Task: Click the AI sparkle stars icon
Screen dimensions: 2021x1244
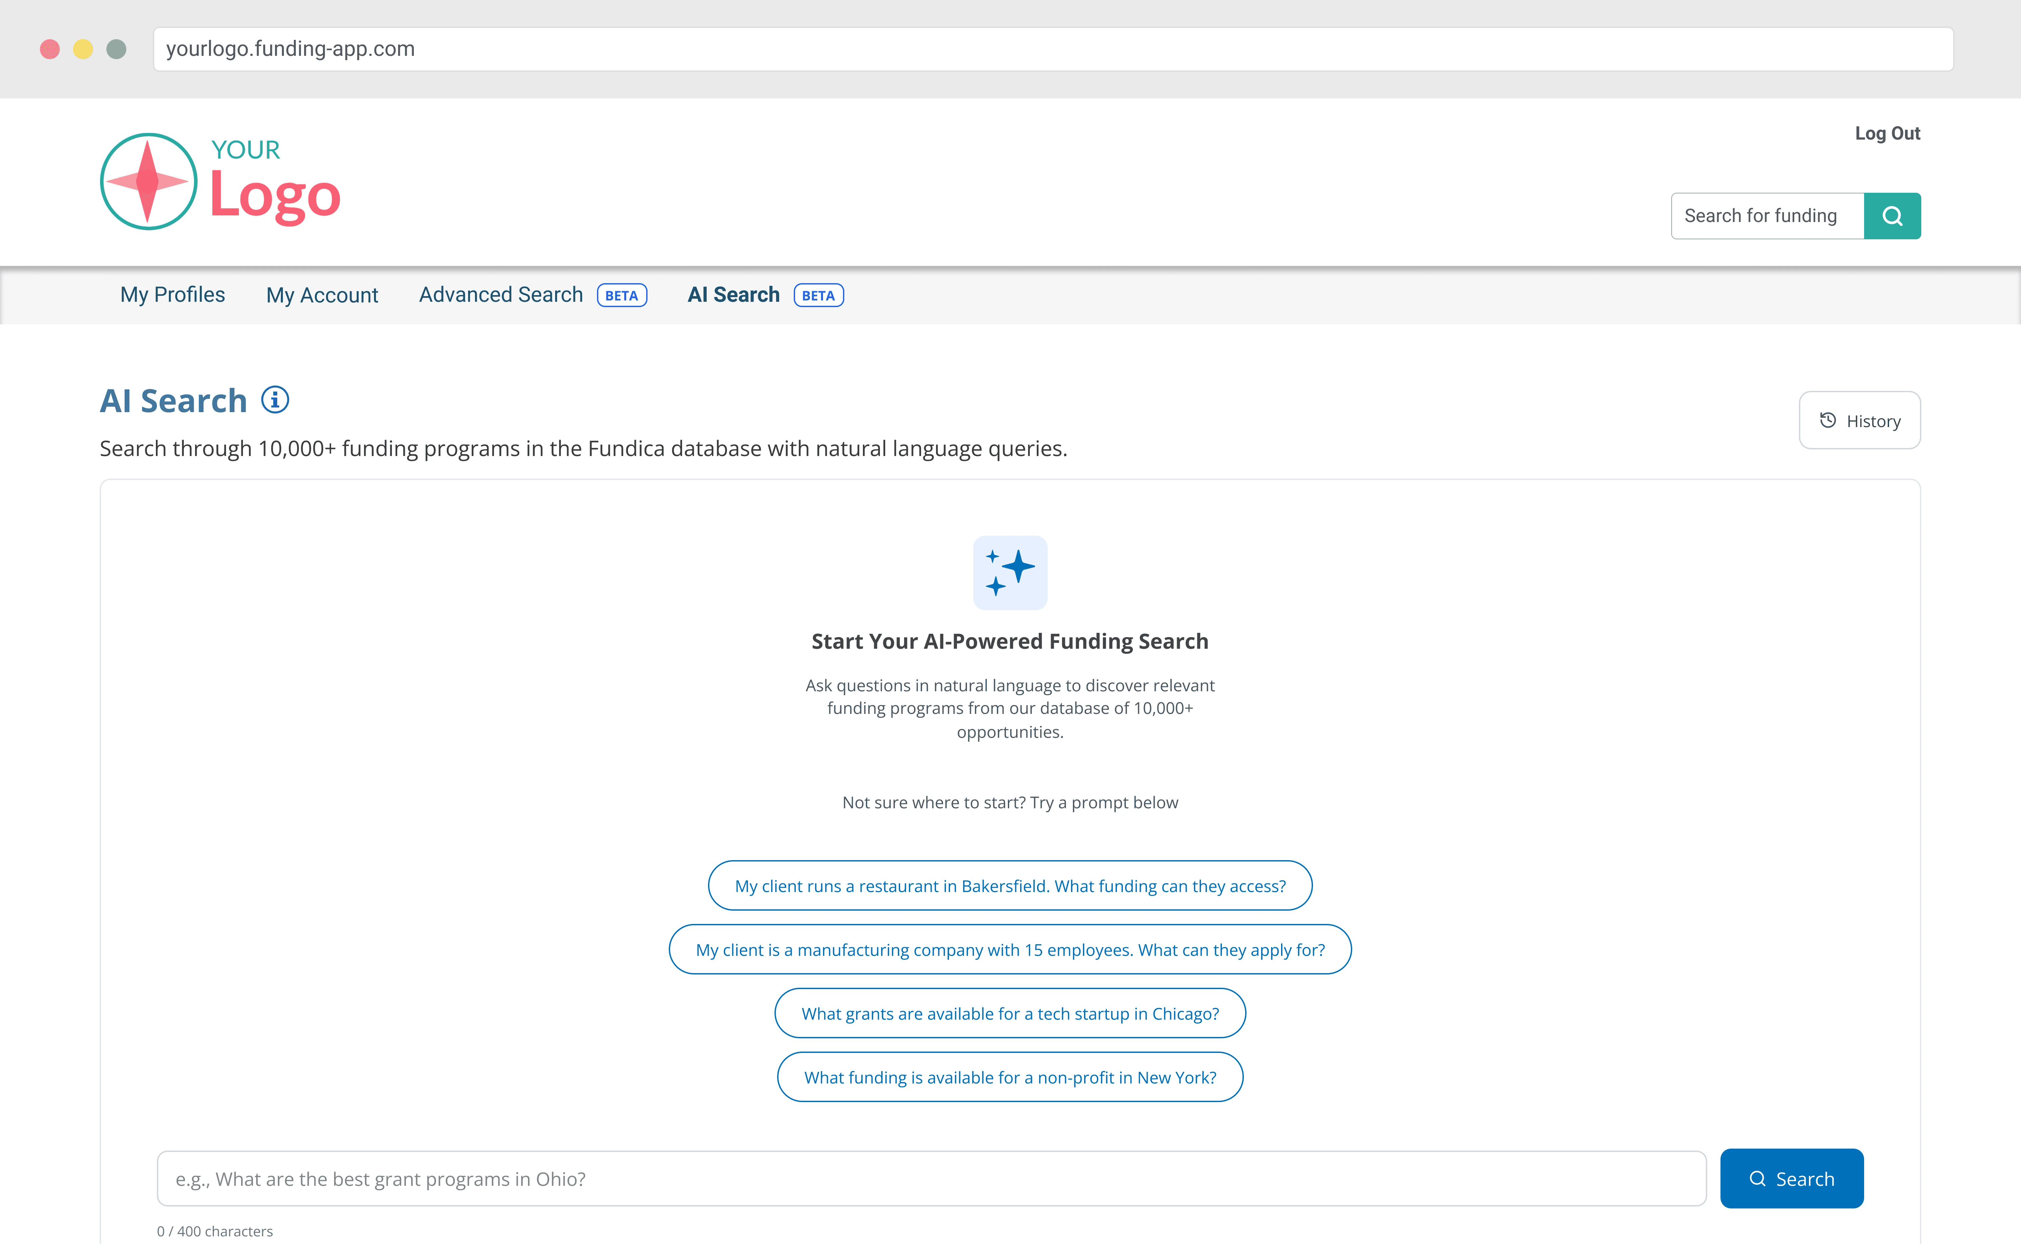Action: tap(1010, 573)
